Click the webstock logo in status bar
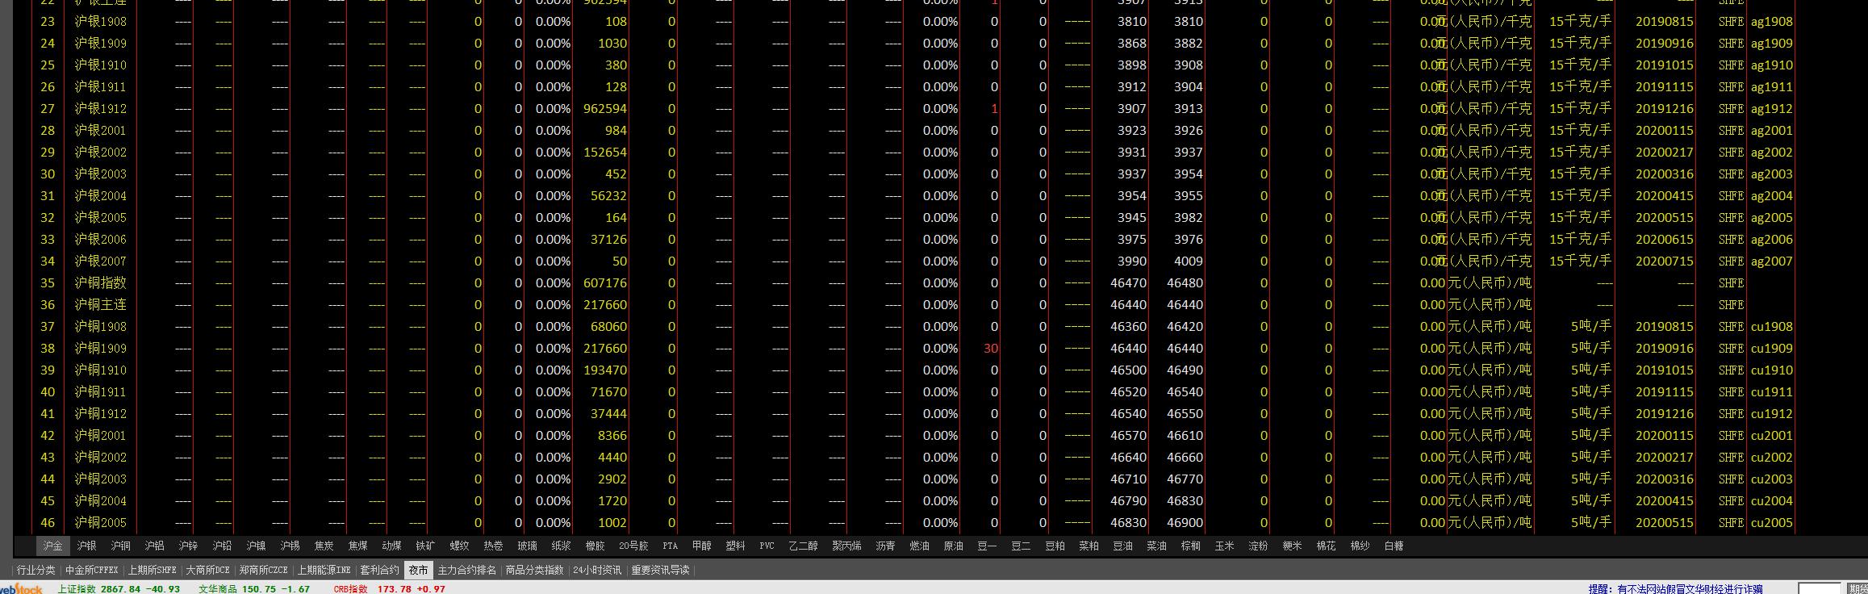This screenshot has height=594, width=1868. coord(22,588)
